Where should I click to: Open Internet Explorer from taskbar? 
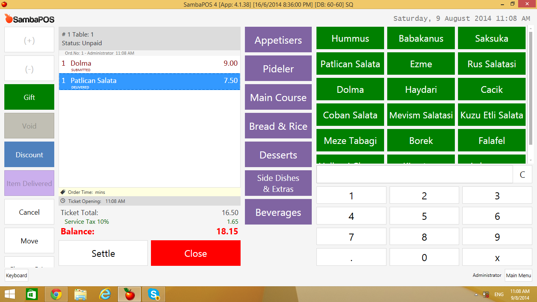tap(105, 294)
